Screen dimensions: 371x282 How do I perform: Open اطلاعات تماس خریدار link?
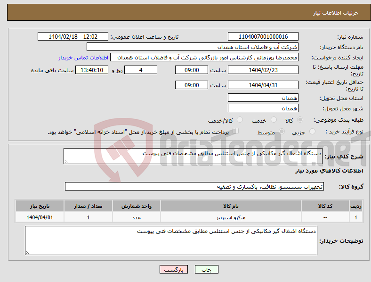pos(83,58)
